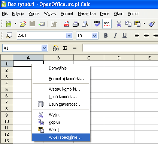Choose Domyślnie in the context menu

[x=61, y=68]
